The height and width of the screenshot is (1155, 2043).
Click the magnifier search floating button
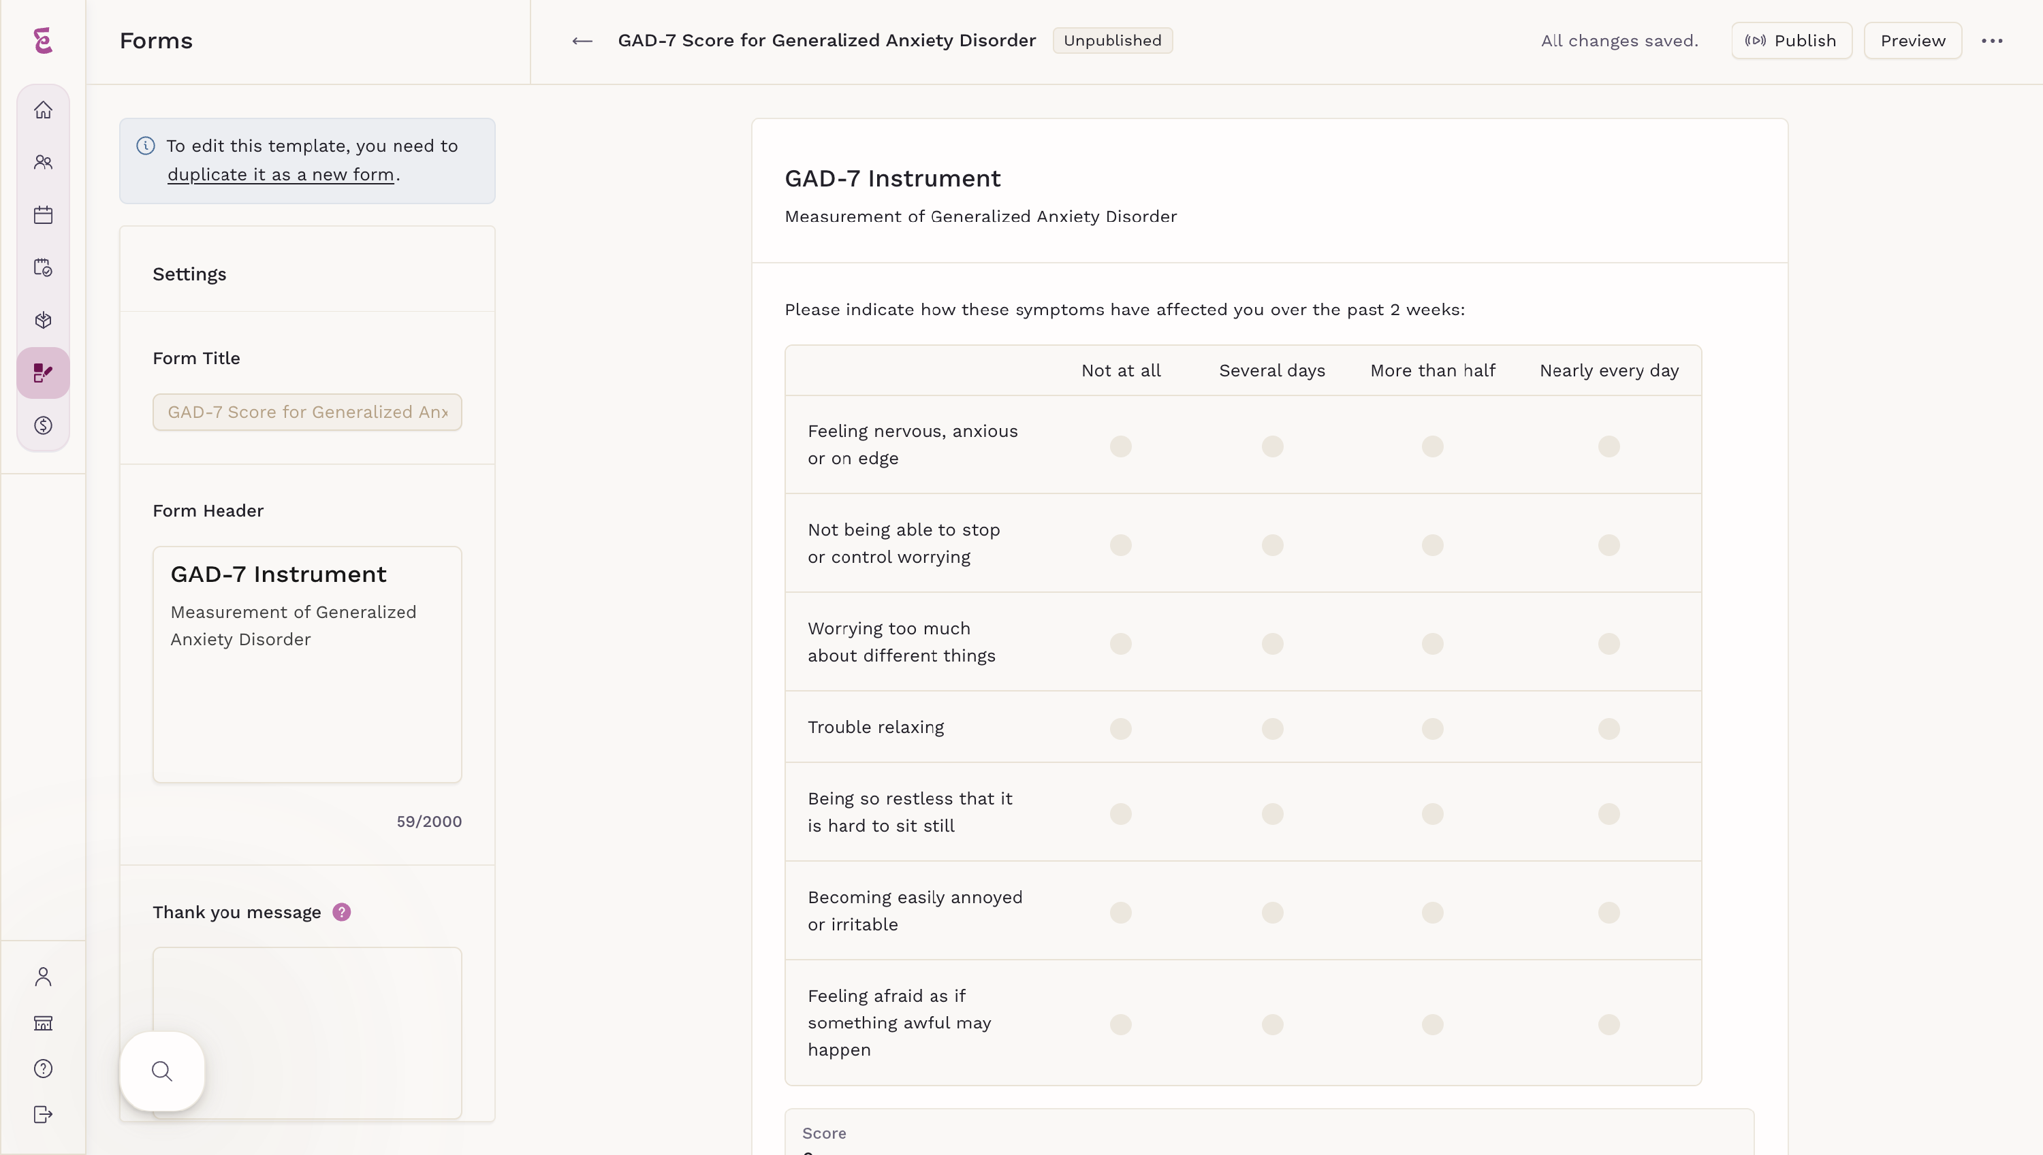162,1071
